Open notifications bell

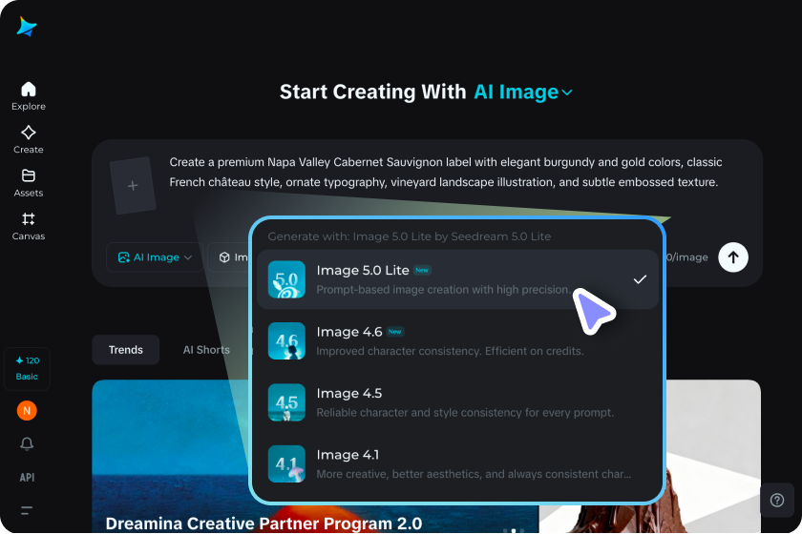tap(27, 443)
